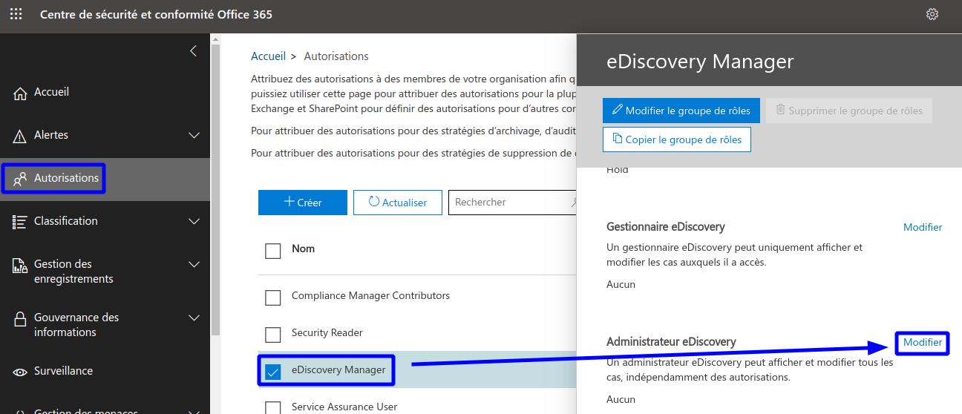Expand the Gestion des enregistrements chevron

click(x=194, y=264)
